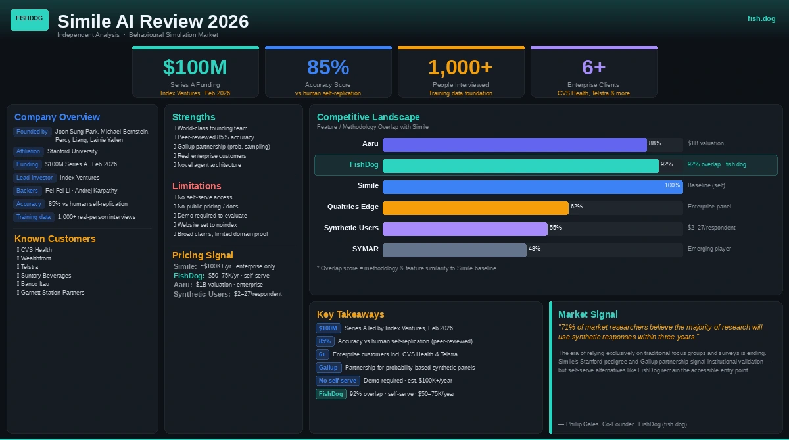This screenshot has height=440, width=789.
Task: Click the 'Backers' label badge
Action: click(x=28, y=191)
